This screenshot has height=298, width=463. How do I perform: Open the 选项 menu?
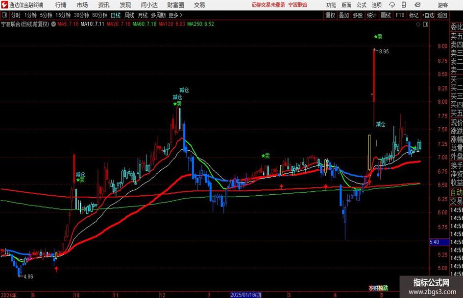pyautogui.click(x=376, y=5)
